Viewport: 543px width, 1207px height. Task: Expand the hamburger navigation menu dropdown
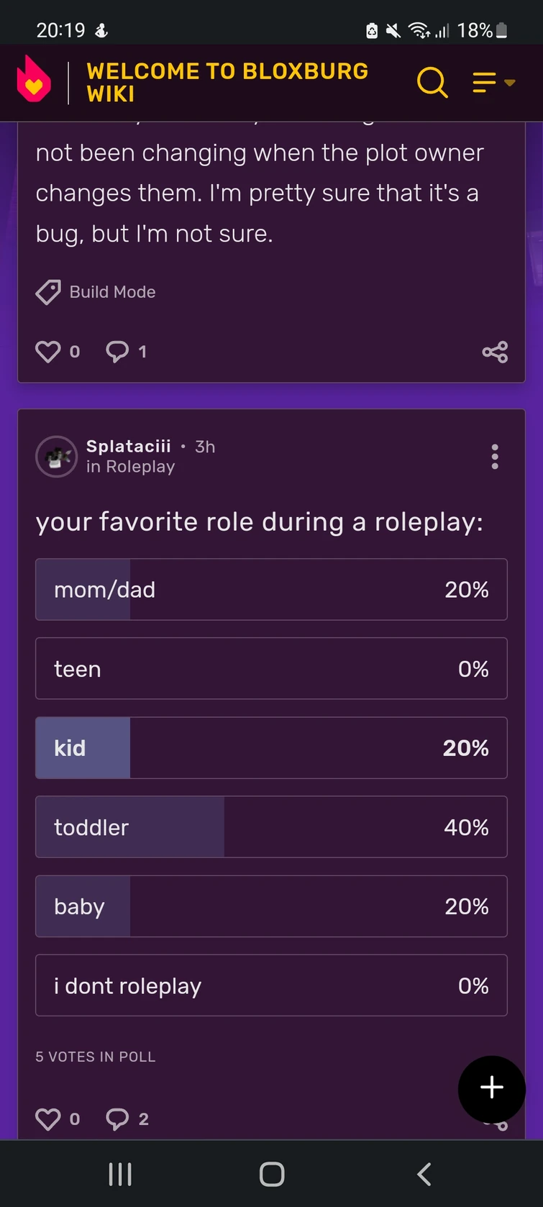tap(493, 82)
